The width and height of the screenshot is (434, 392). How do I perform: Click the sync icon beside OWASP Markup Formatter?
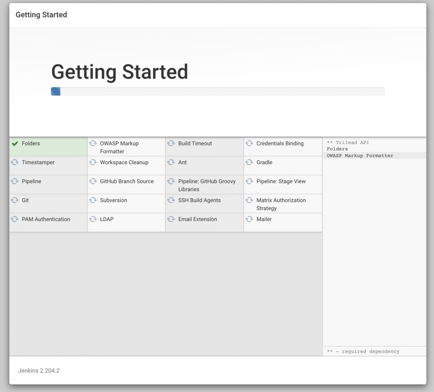pos(93,143)
